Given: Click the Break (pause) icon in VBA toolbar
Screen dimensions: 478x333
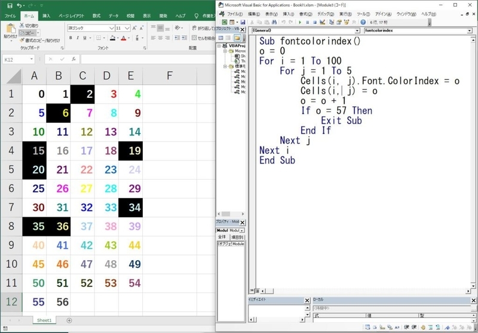Looking at the screenshot, I should coord(308,22).
